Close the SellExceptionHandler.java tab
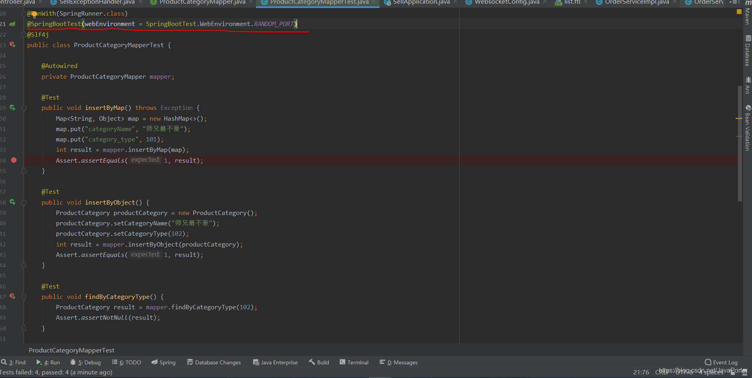The width and height of the screenshot is (752, 378). (140, 2)
